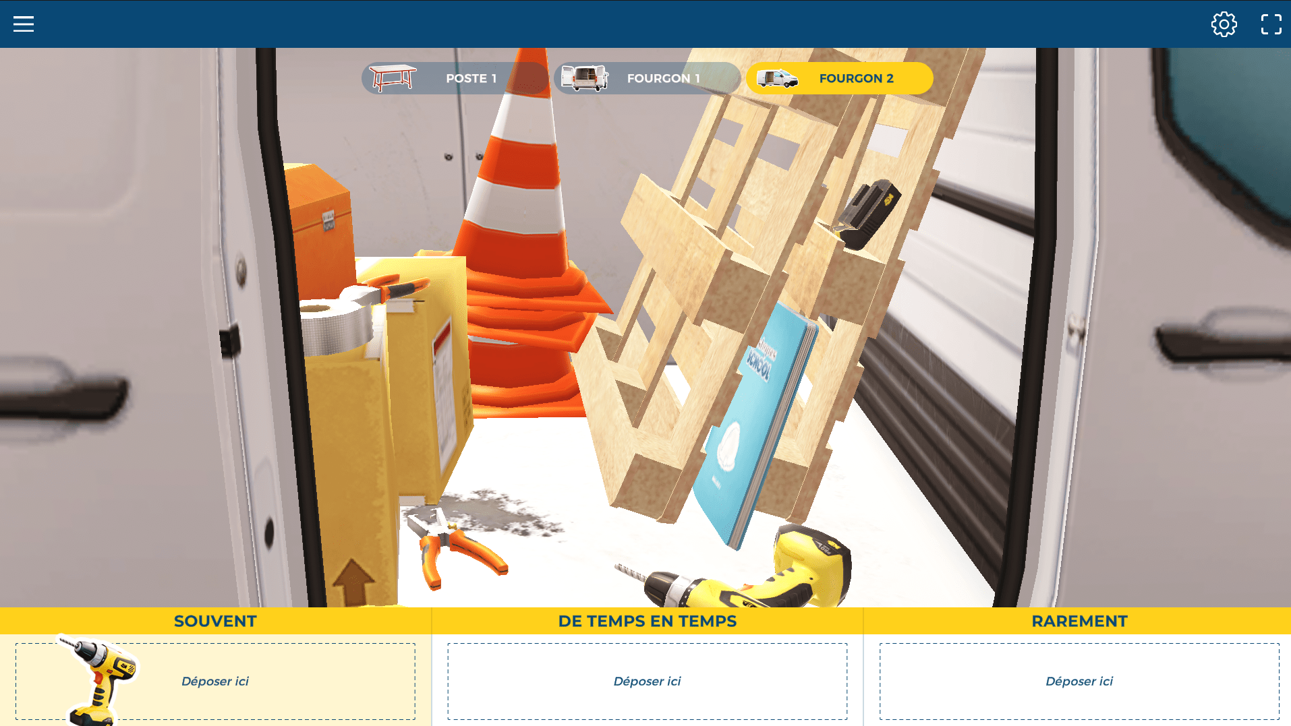This screenshot has width=1291, height=726.
Task: Click the RAREMENT category header
Action: [1079, 621]
